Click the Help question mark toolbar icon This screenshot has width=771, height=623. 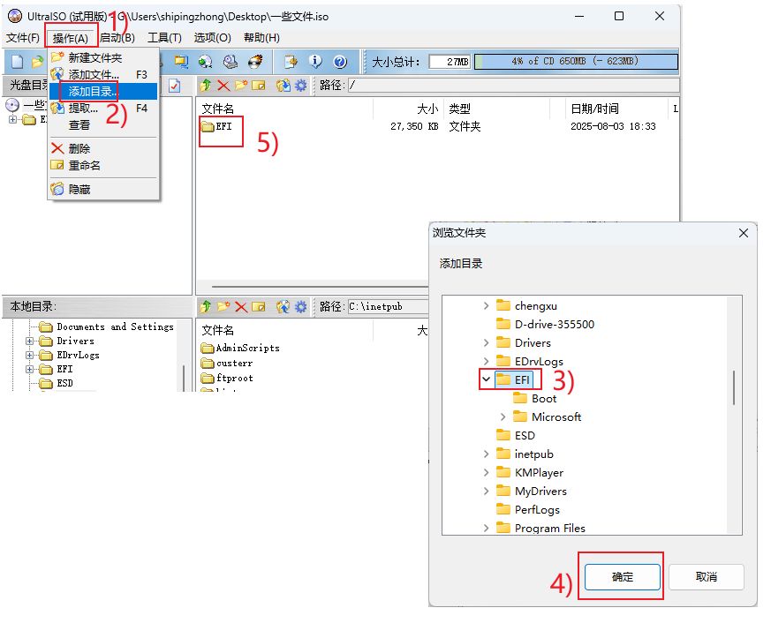pyautogui.click(x=340, y=62)
